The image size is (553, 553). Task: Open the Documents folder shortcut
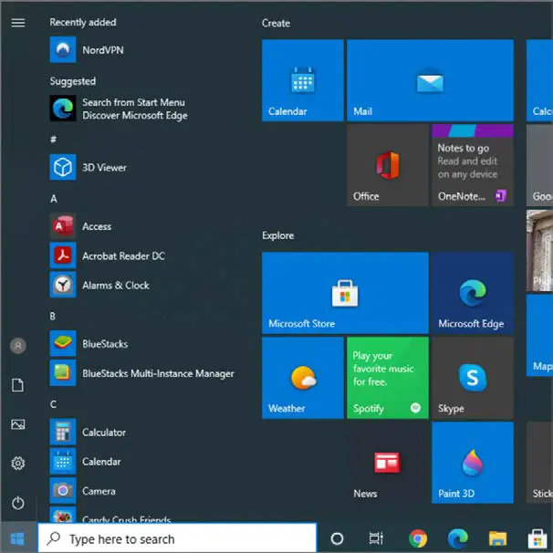point(18,385)
